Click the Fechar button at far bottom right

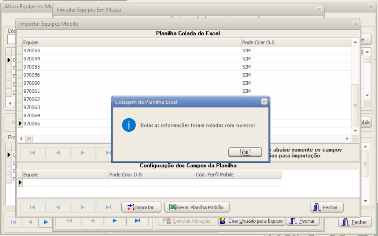coord(355,222)
